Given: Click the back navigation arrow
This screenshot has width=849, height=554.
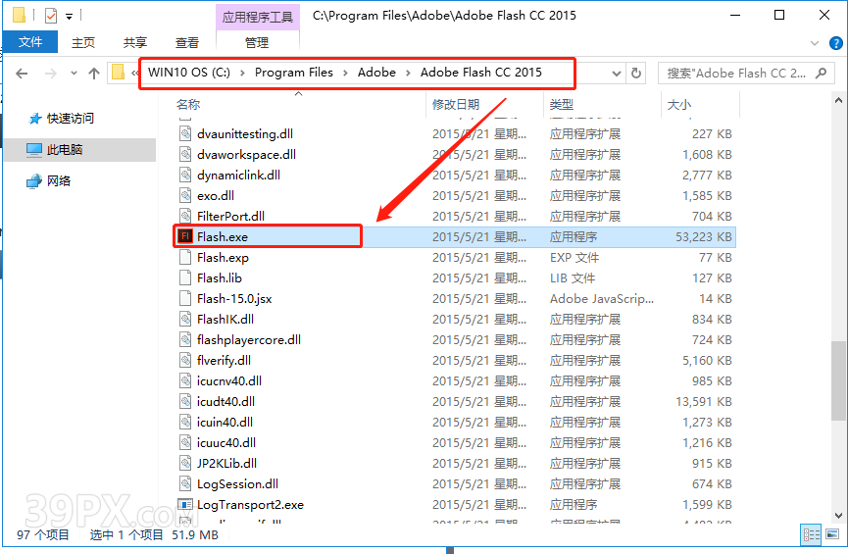Looking at the screenshot, I should click(x=22, y=74).
